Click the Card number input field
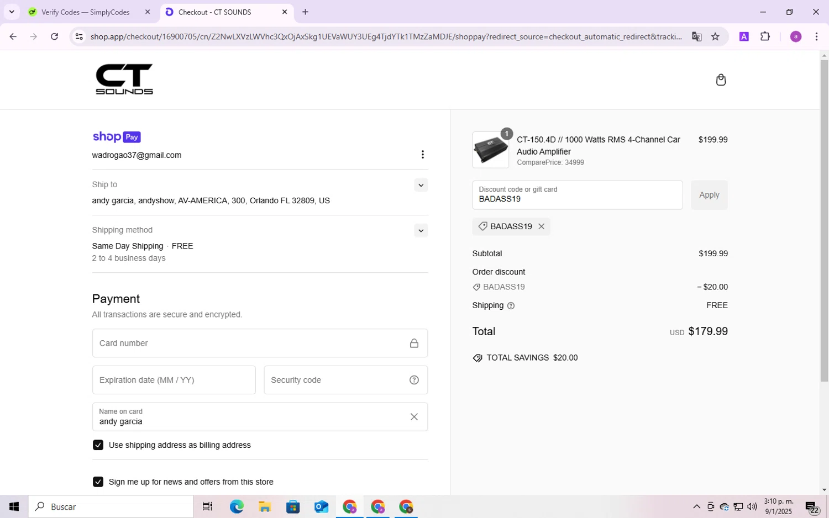Image resolution: width=829 pixels, height=518 pixels. tap(260, 343)
